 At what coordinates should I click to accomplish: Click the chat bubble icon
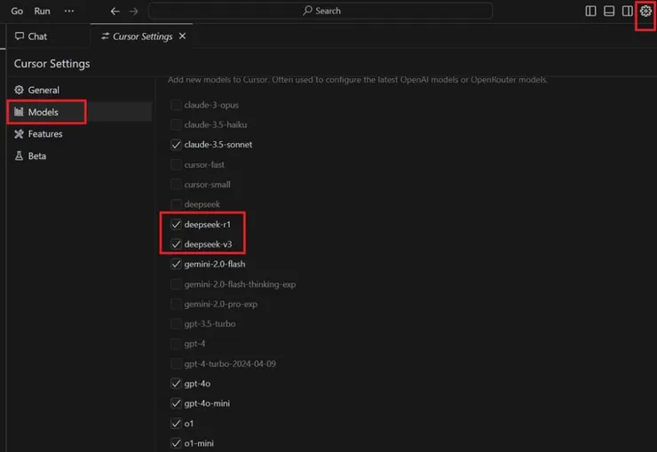tap(20, 36)
